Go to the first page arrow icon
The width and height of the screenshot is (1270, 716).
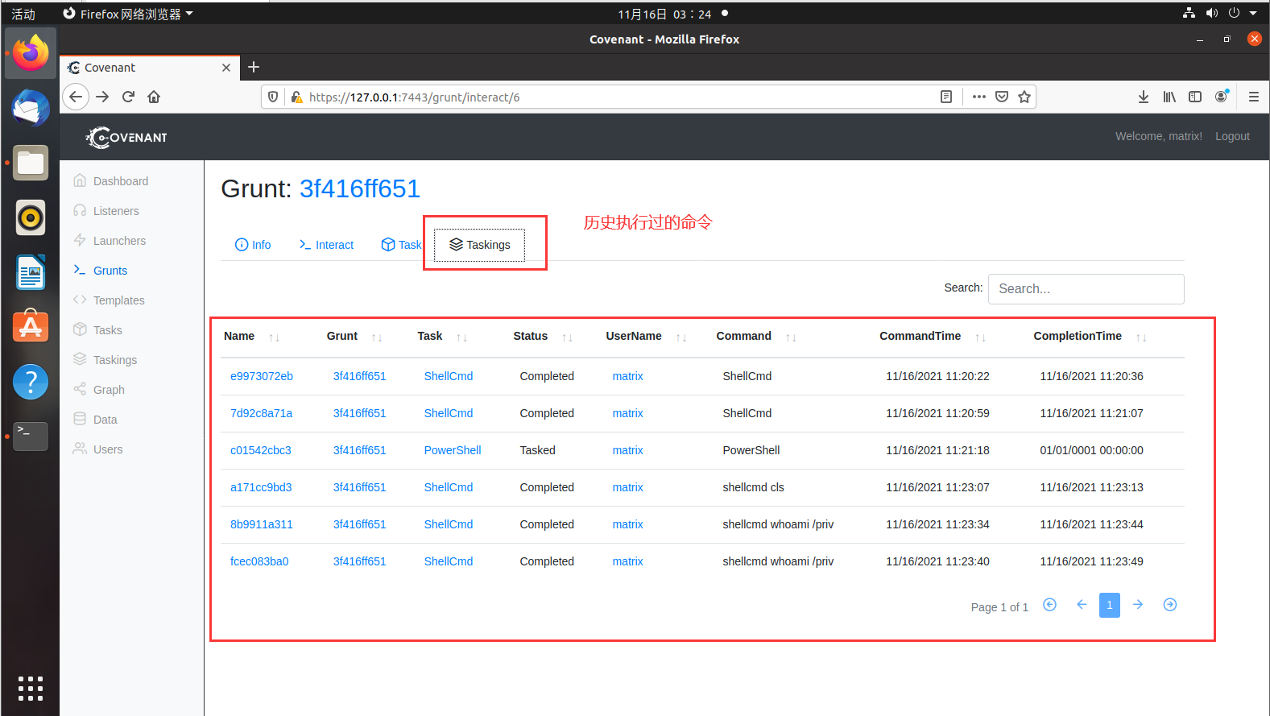click(1049, 605)
